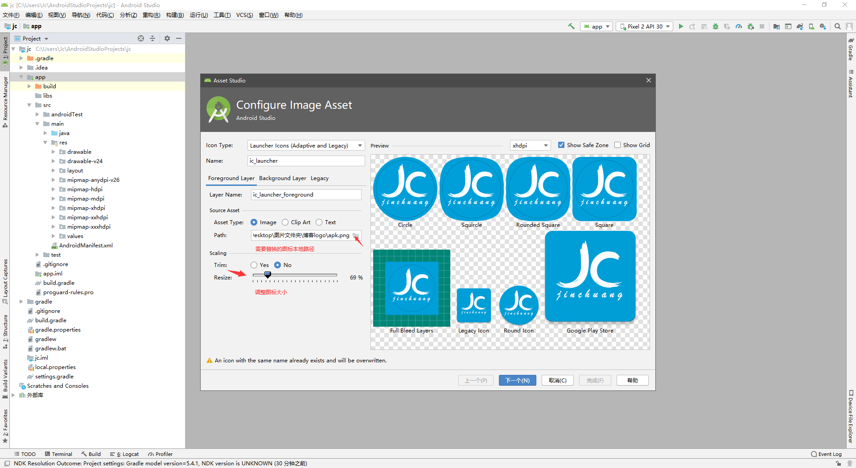The image size is (856, 468).
Task: Open the VCS menu
Action: 244,15
